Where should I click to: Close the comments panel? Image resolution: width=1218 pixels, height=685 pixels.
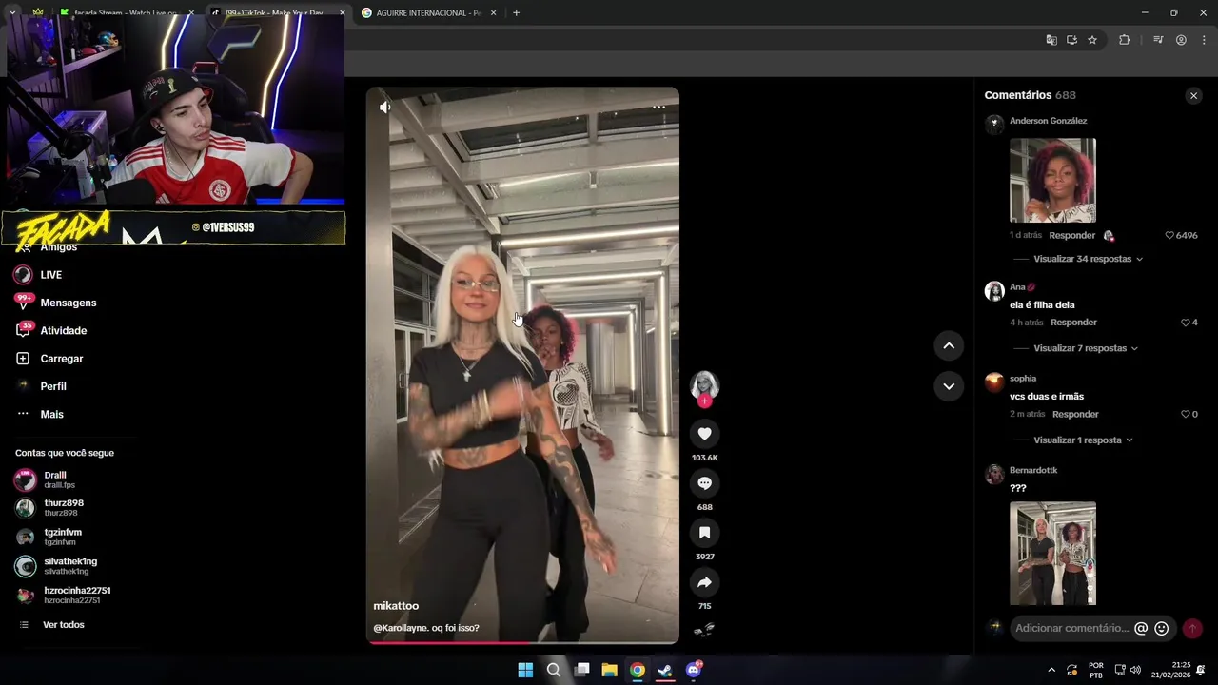coord(1193,95)
